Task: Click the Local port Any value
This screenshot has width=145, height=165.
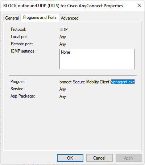Action: [63, 37]
